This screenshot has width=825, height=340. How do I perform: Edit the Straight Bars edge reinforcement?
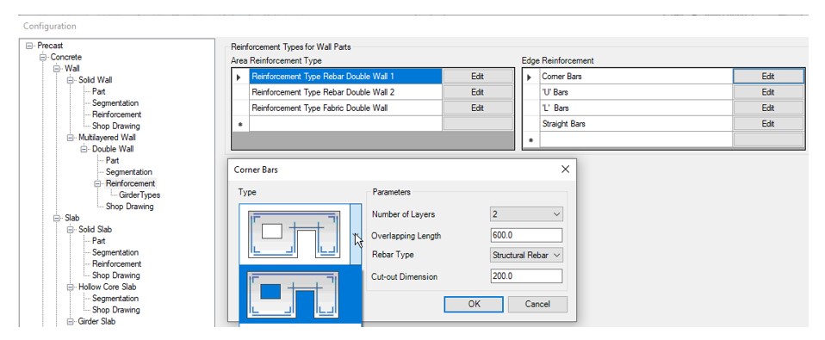tap(767, 124)
